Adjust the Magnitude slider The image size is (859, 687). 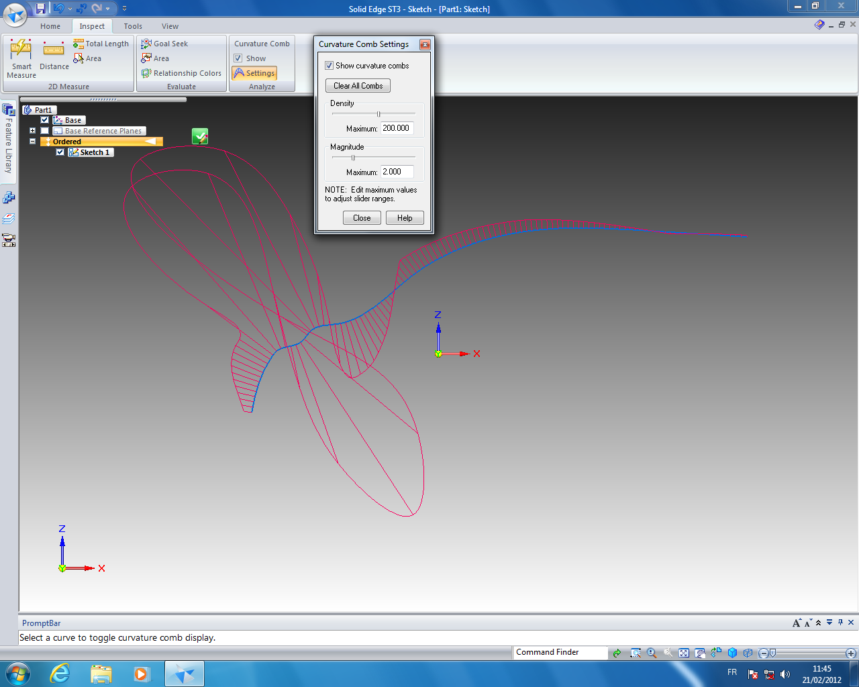point(353,158)
